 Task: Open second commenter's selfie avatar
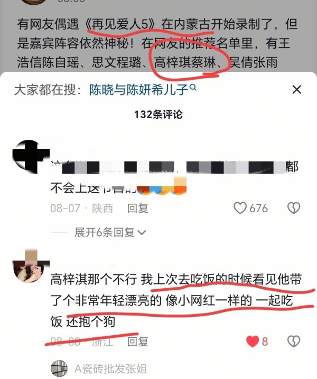pos(30,266)
